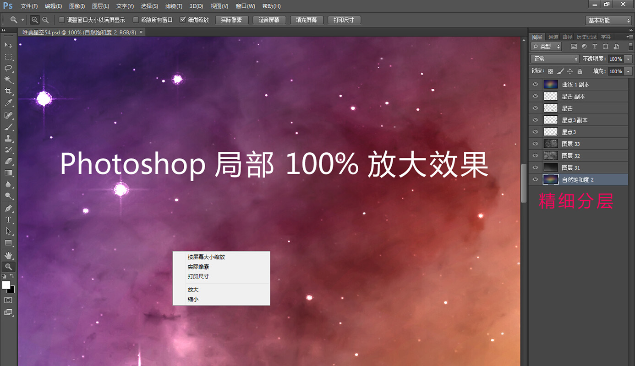
Task: Switch to the 通道 tab
Action: tap(553, 37)
